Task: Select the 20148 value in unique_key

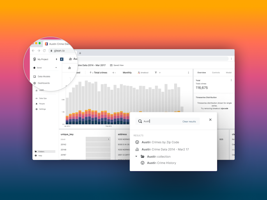Action: (x=63, y=150)
